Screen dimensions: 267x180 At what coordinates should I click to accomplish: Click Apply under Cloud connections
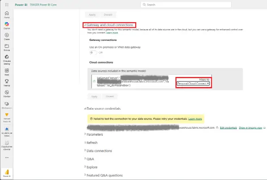click(94, 96)
